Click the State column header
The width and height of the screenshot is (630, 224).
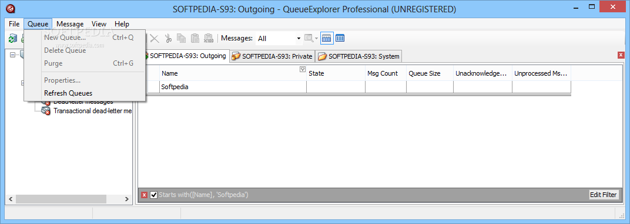click(336, 73)
